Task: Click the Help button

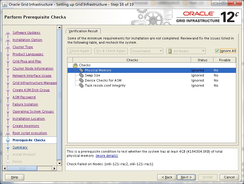Action: [x=15, y=177]
